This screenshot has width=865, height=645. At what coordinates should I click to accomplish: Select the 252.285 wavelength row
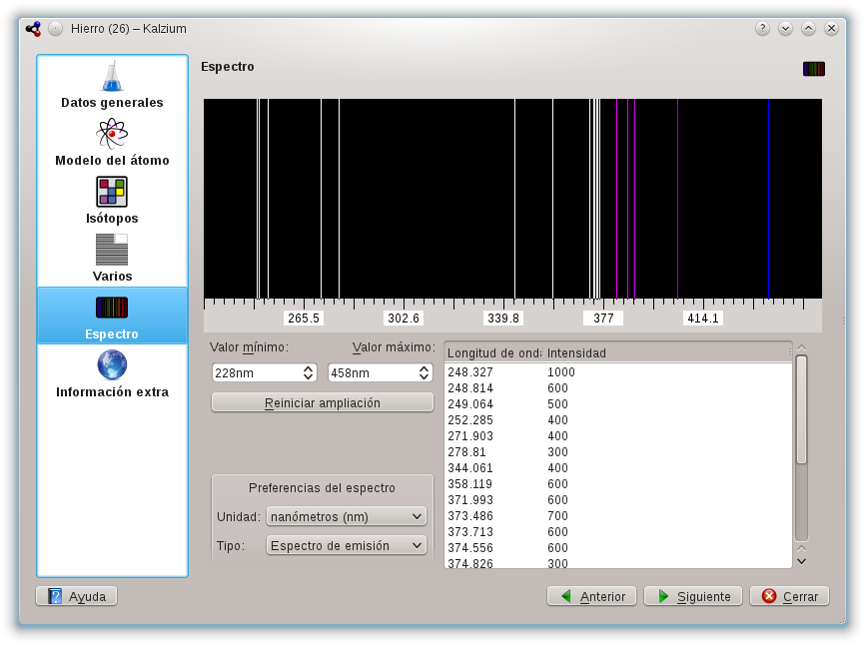click(x=618, y=420)
